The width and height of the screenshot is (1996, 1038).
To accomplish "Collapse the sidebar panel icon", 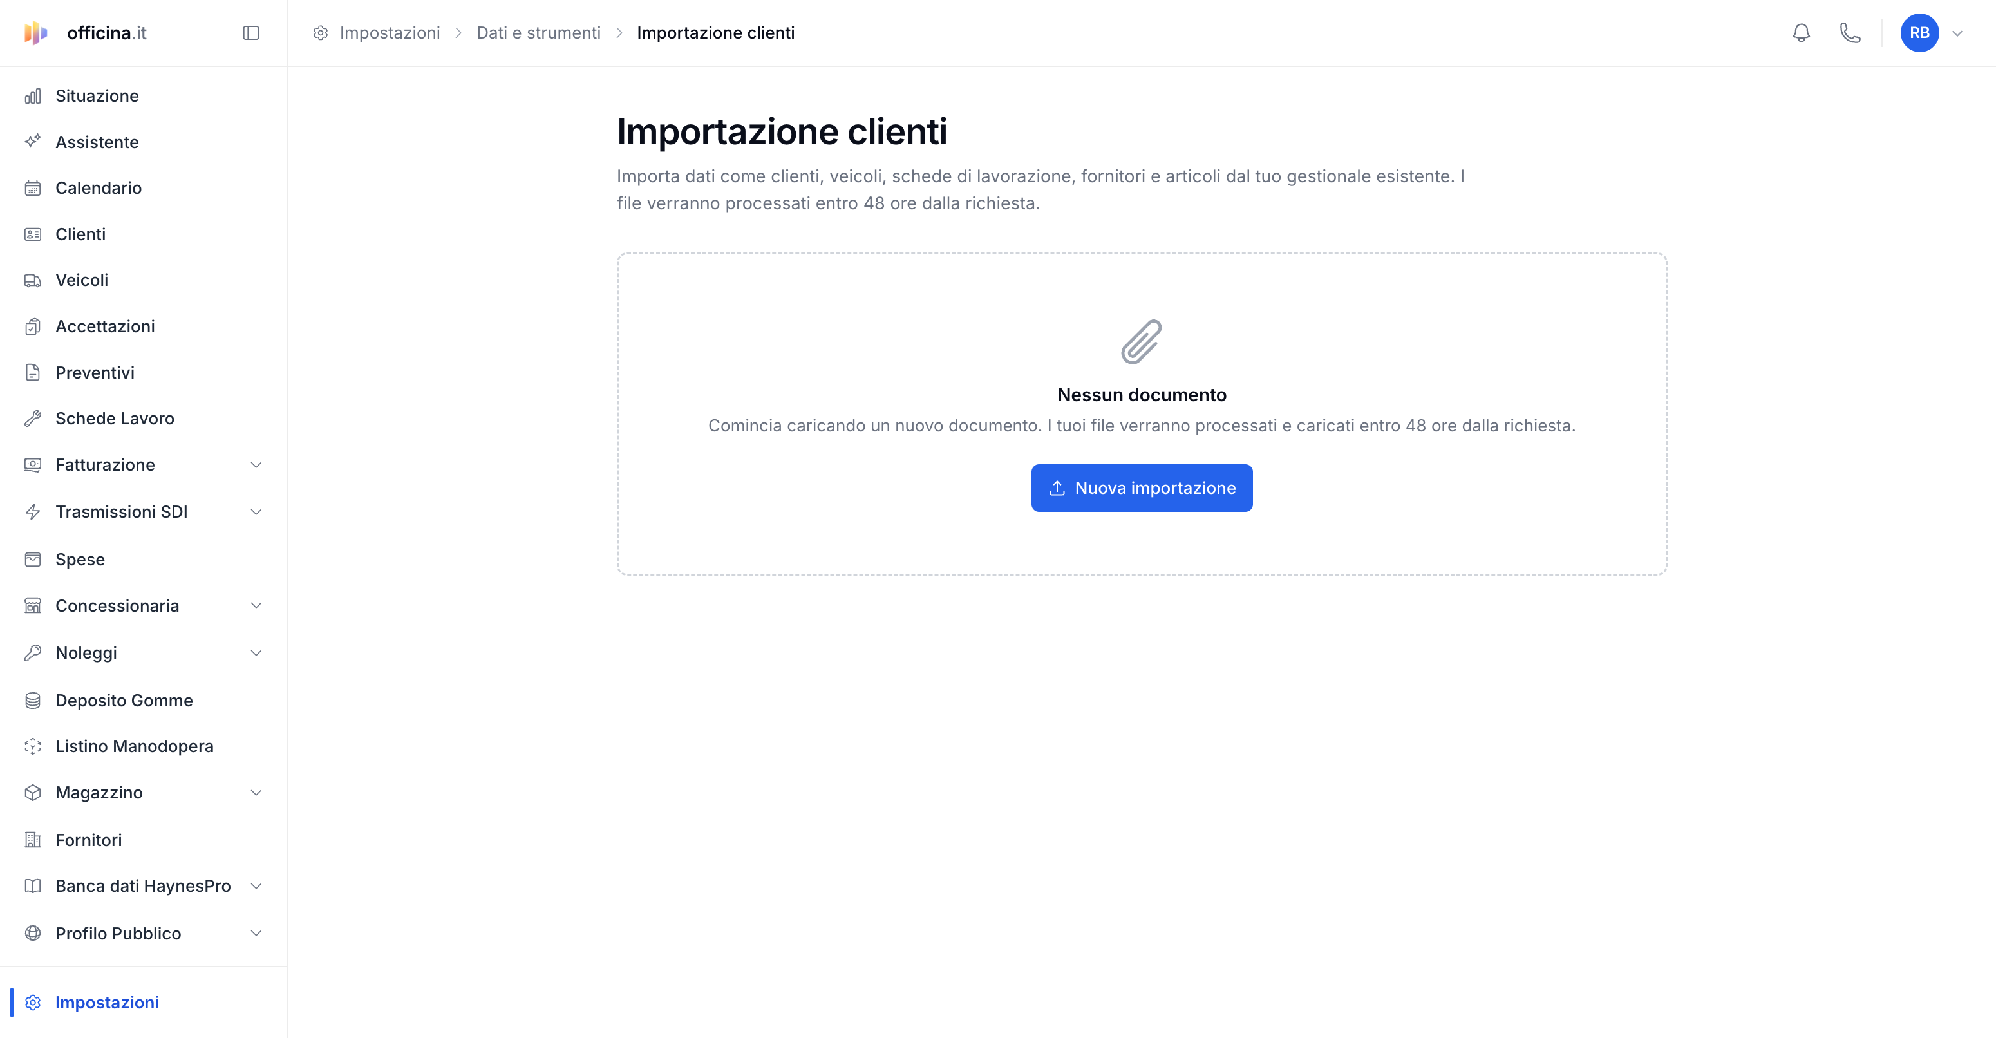I will pyautogui.click(x=250, y=33).
